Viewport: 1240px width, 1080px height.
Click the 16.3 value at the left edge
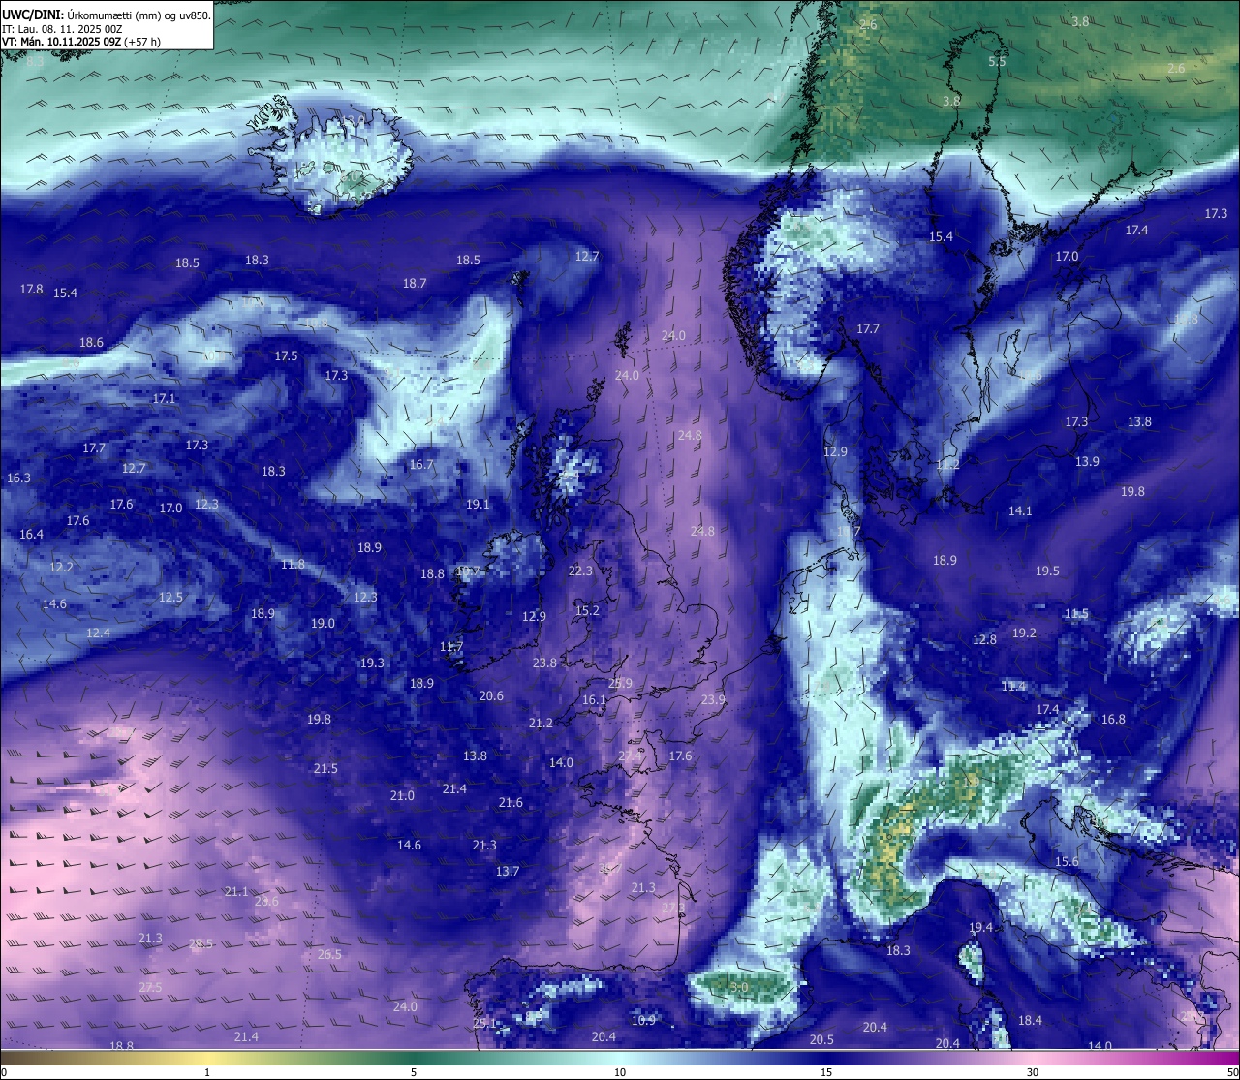point(18,478)
